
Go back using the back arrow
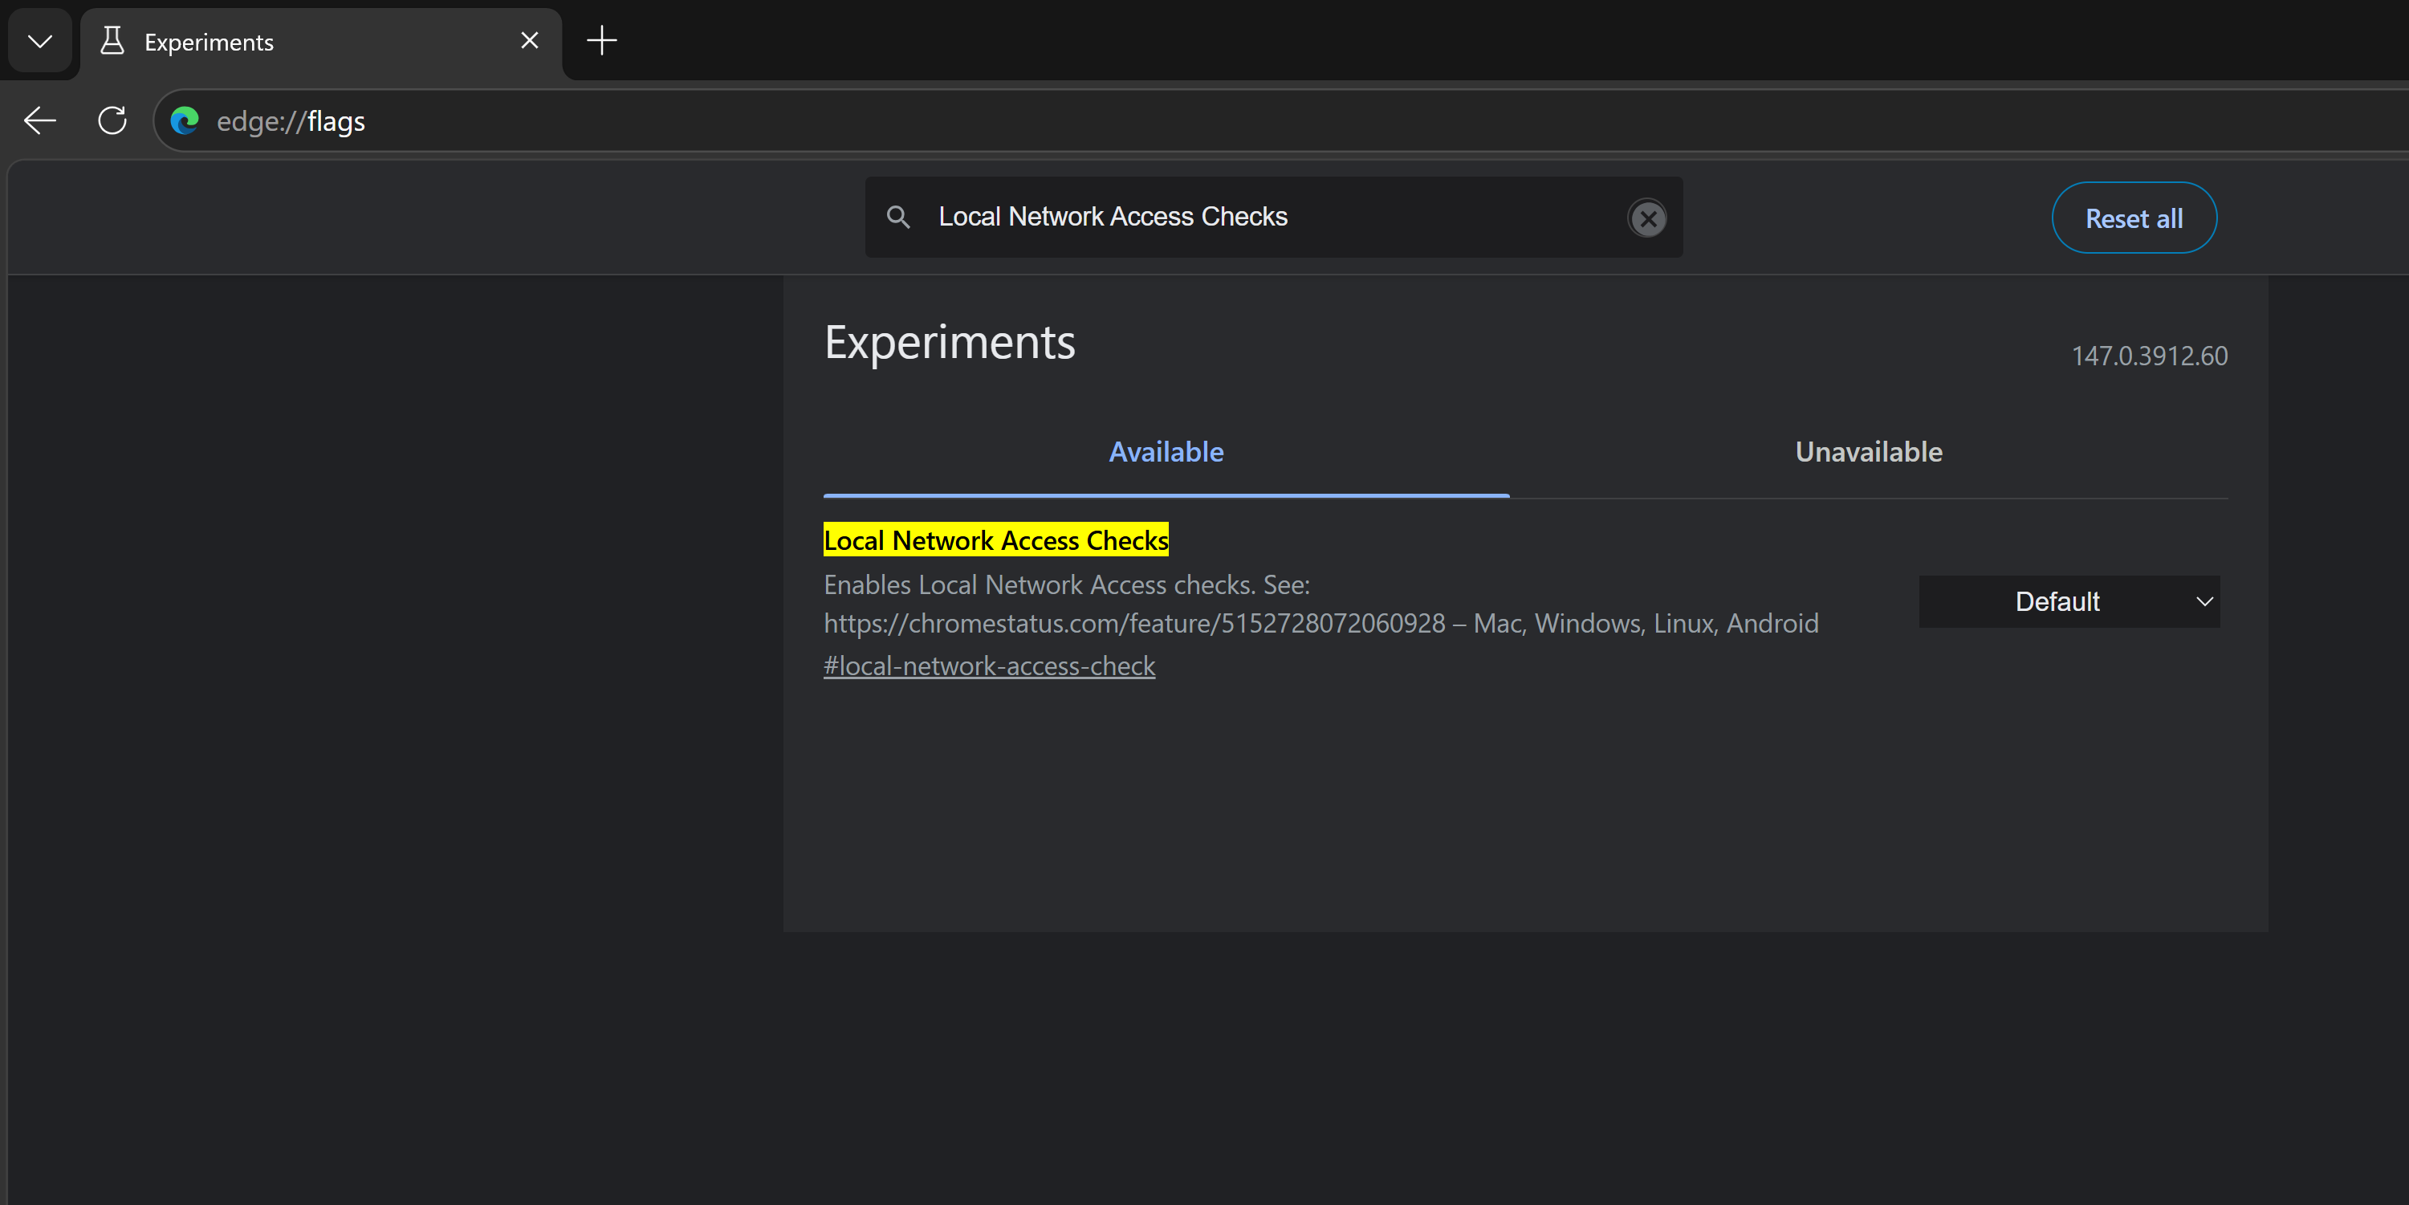(39, 120)
